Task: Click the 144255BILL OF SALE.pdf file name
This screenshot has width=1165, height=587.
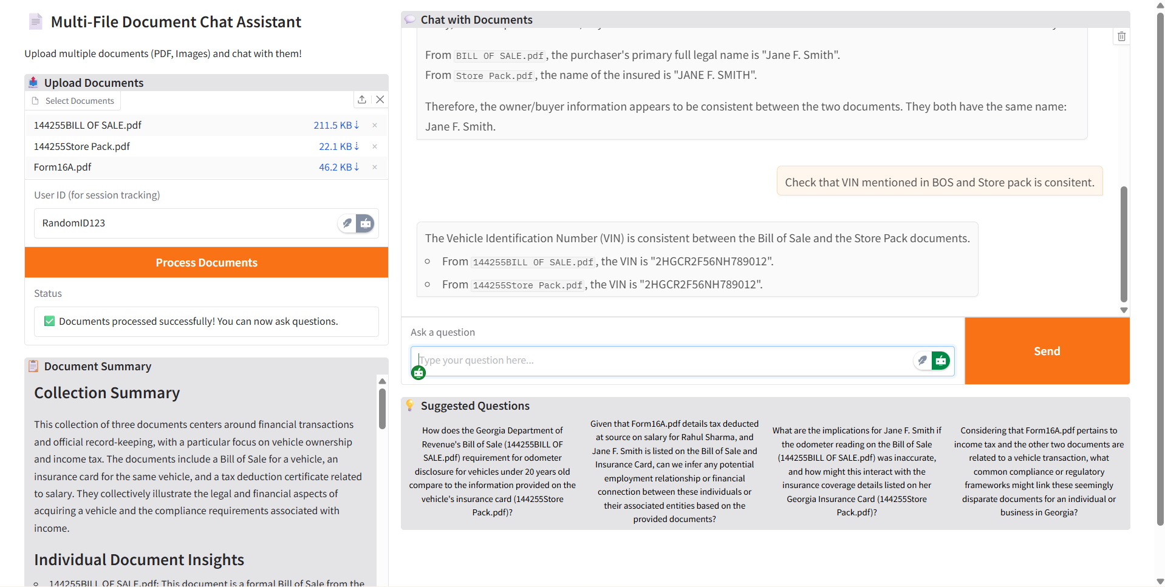Action: click(x=87, y=125)
